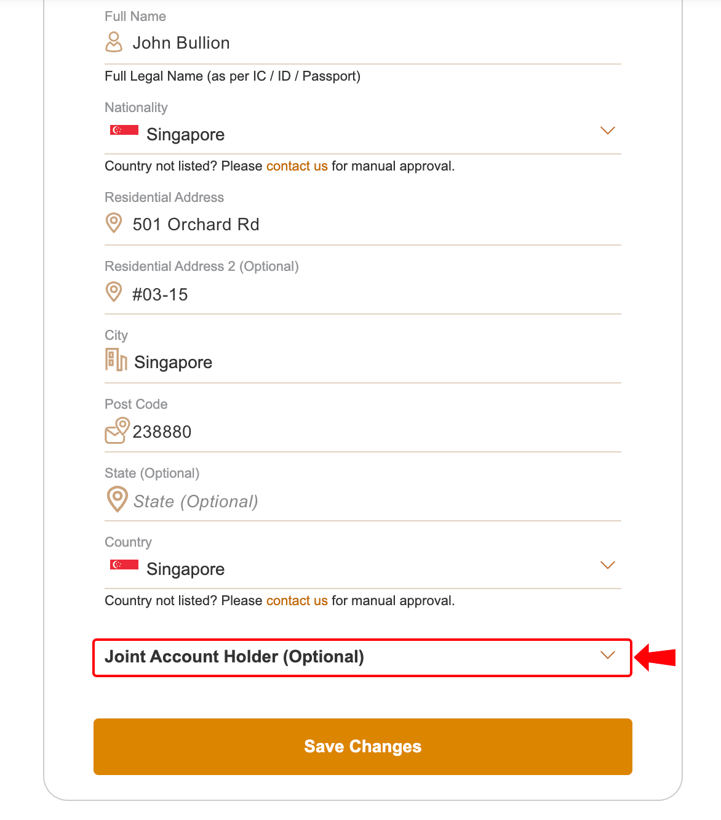
Task: Click the location pin beside Residential Address
Action: pos(114,223)
